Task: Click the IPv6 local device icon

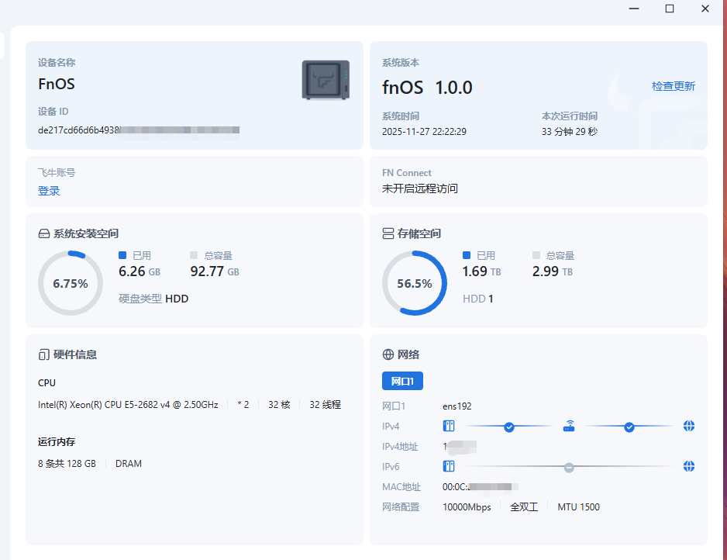Action: [x=448, y=466]
